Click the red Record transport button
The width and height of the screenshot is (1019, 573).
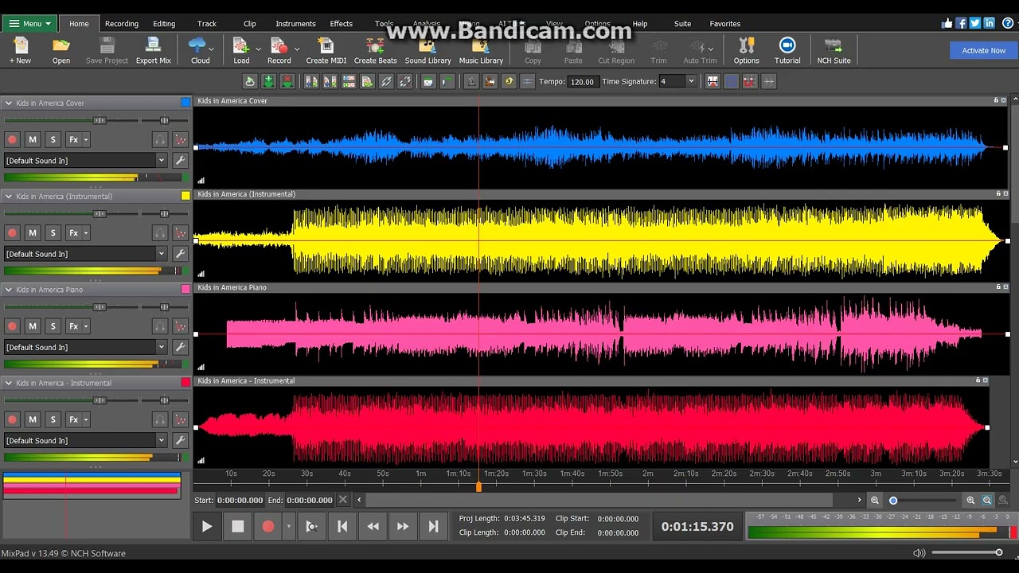(268, 526)
